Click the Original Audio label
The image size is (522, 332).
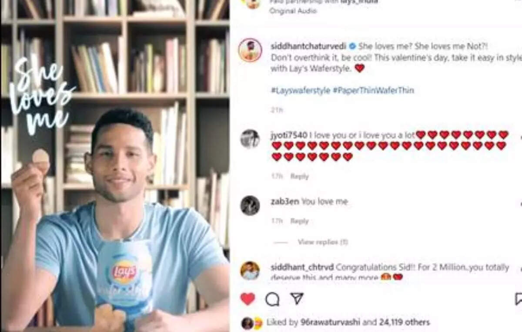[x=293, y=11]
